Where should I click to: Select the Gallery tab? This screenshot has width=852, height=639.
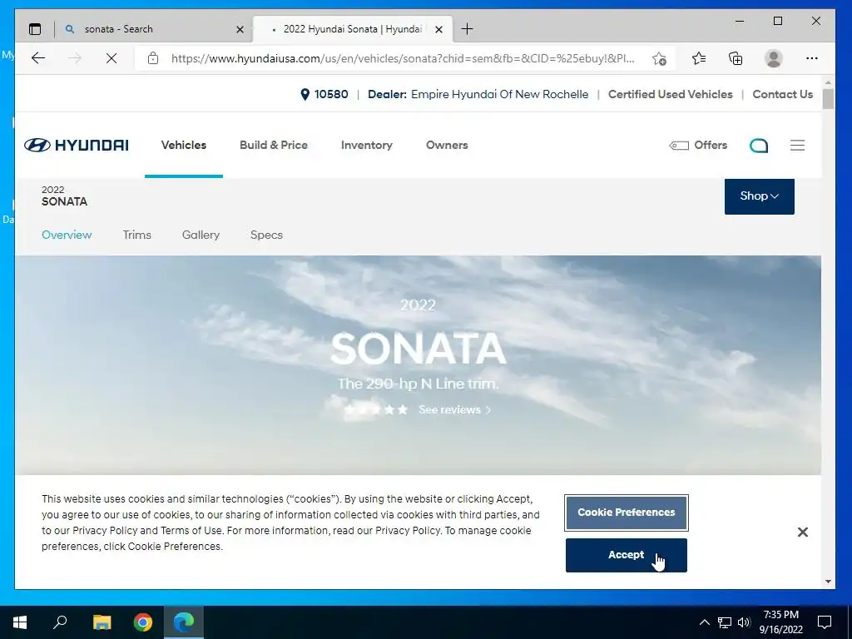coord(201,235)
